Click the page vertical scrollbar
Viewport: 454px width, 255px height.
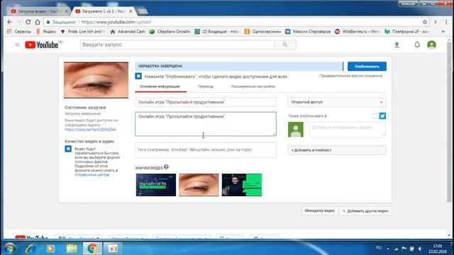click(x=449, y=121)
